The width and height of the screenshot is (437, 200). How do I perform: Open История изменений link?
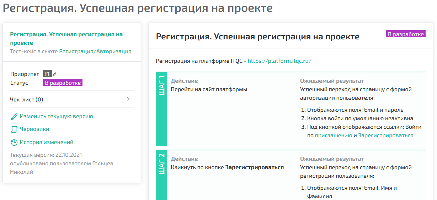pos(46,142)
